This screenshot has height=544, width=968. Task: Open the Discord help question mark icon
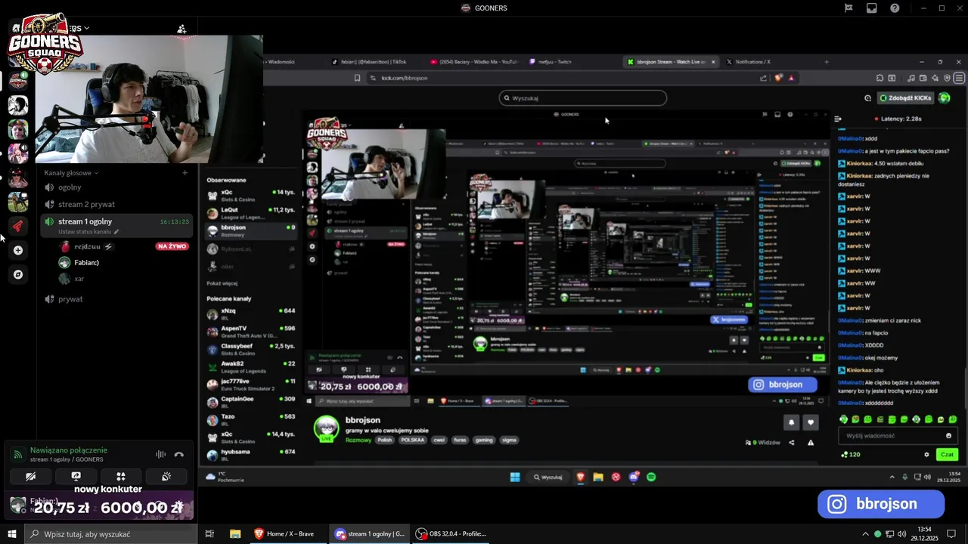[x=895, y=8]
